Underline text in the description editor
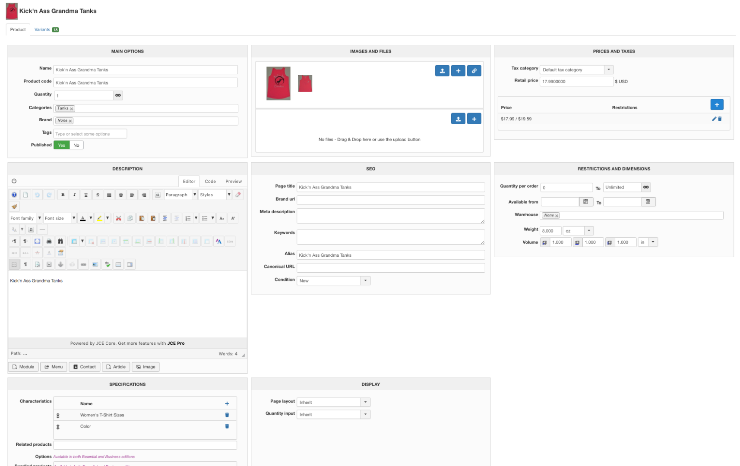Viewport: 740px width, 466px height. tap(86, 195)
